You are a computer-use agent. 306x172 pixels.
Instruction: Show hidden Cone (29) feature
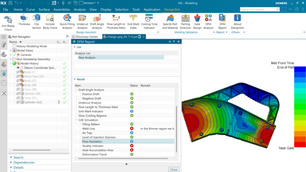(18, 89)
